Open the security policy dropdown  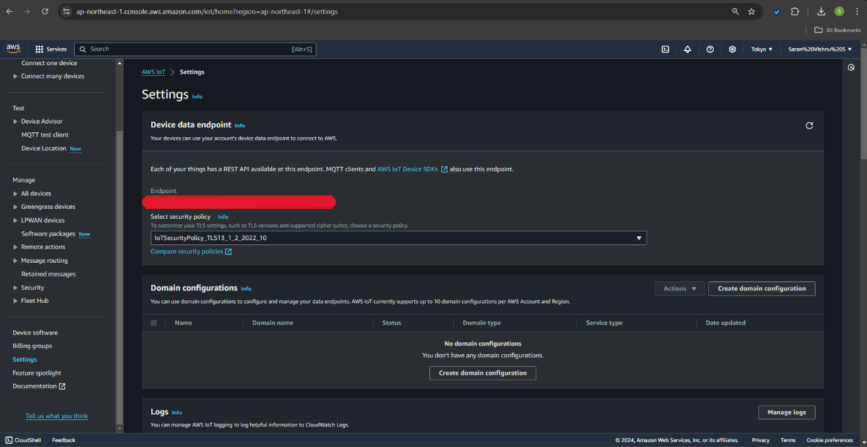398,238
